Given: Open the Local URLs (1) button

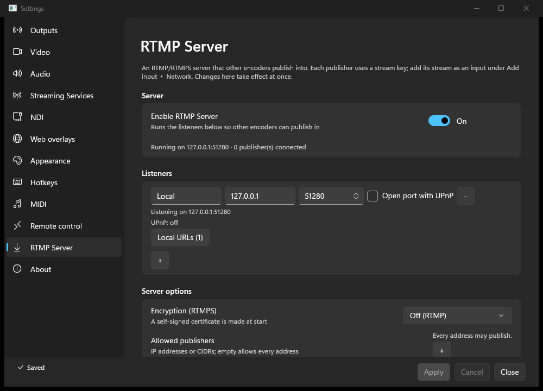Looking at the screenshot, I should [x=180, y=237].
